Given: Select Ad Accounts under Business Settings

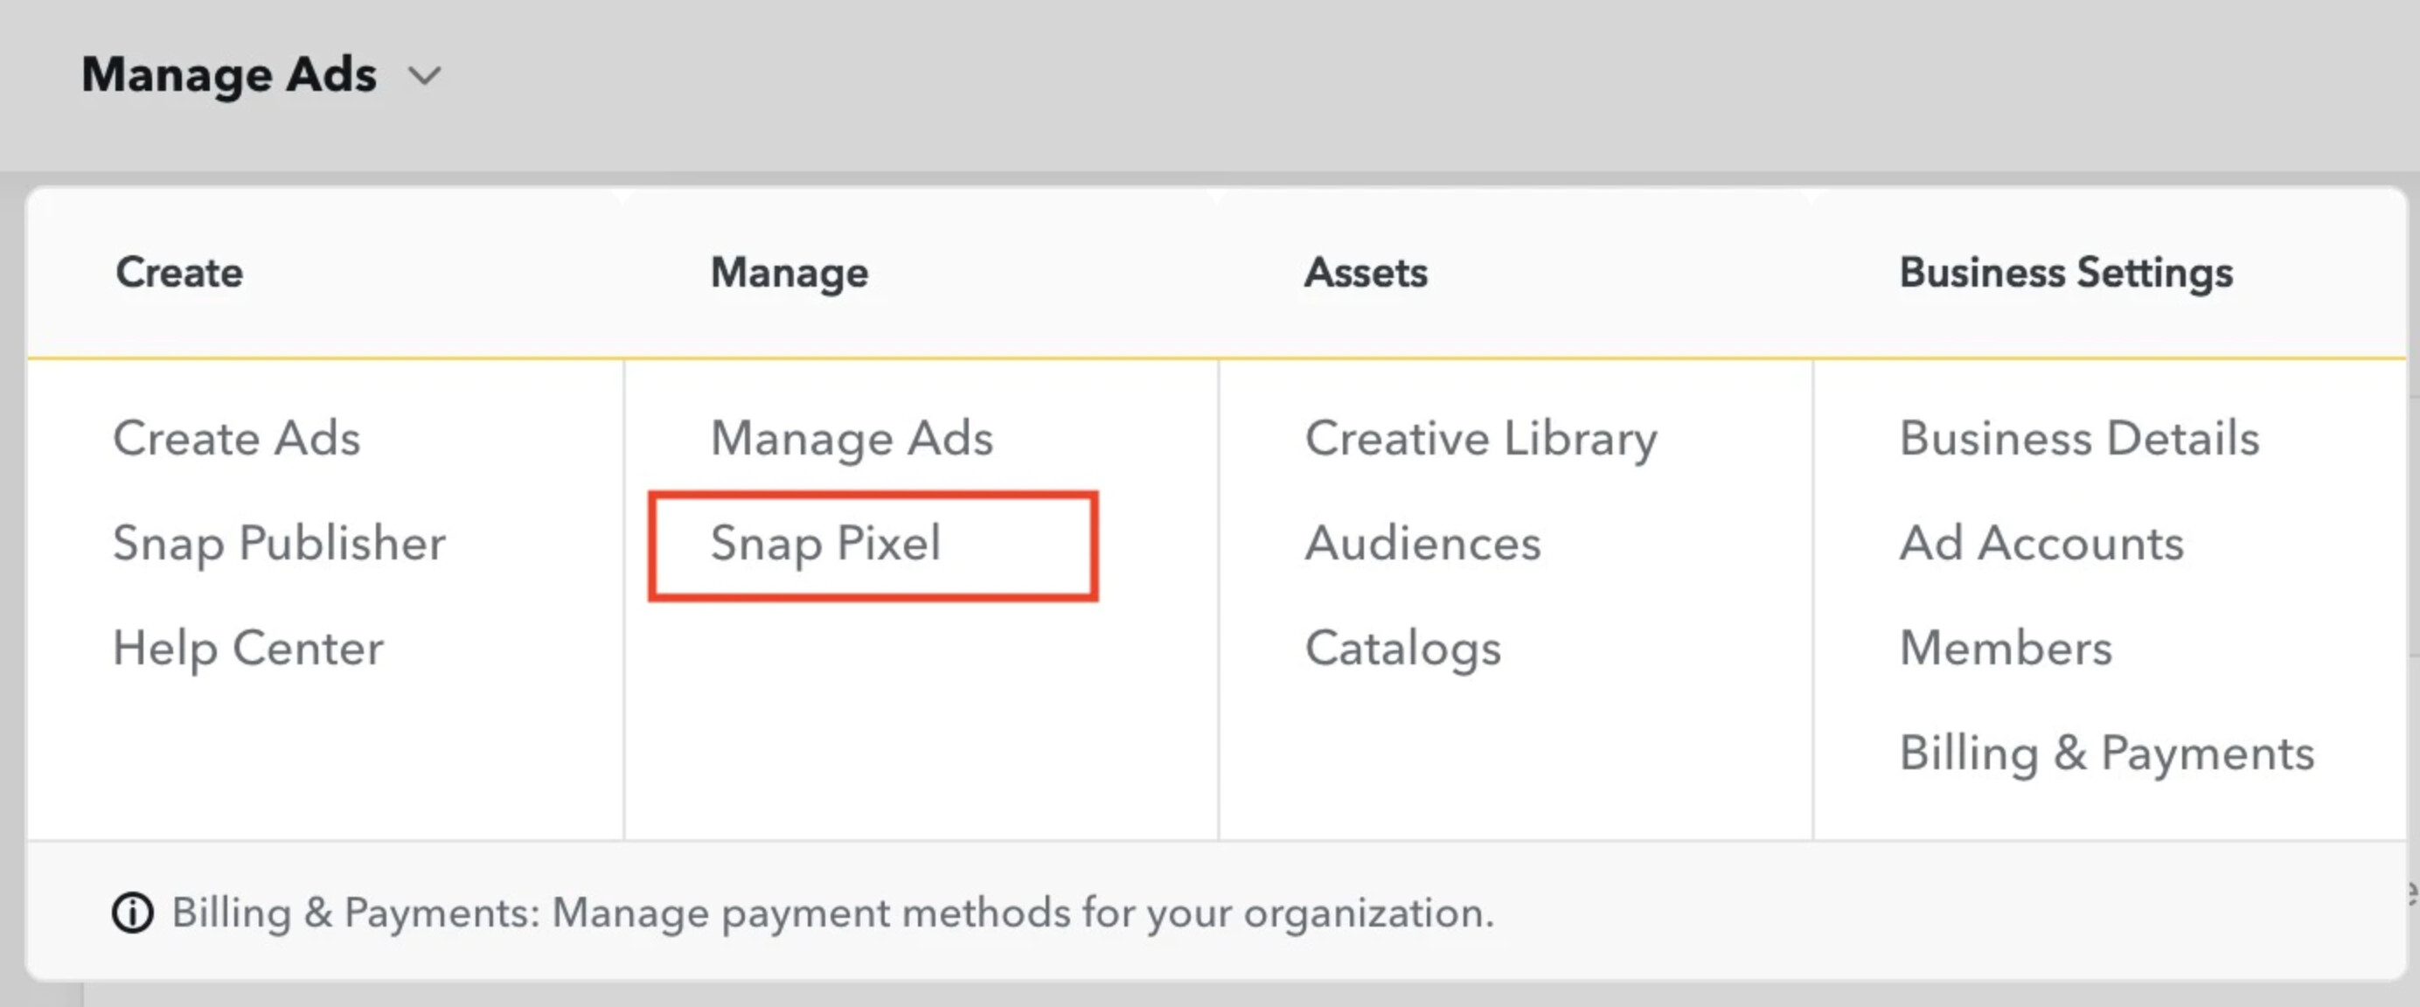Looking at the screenshot, I should click(x=2041, y=544).
